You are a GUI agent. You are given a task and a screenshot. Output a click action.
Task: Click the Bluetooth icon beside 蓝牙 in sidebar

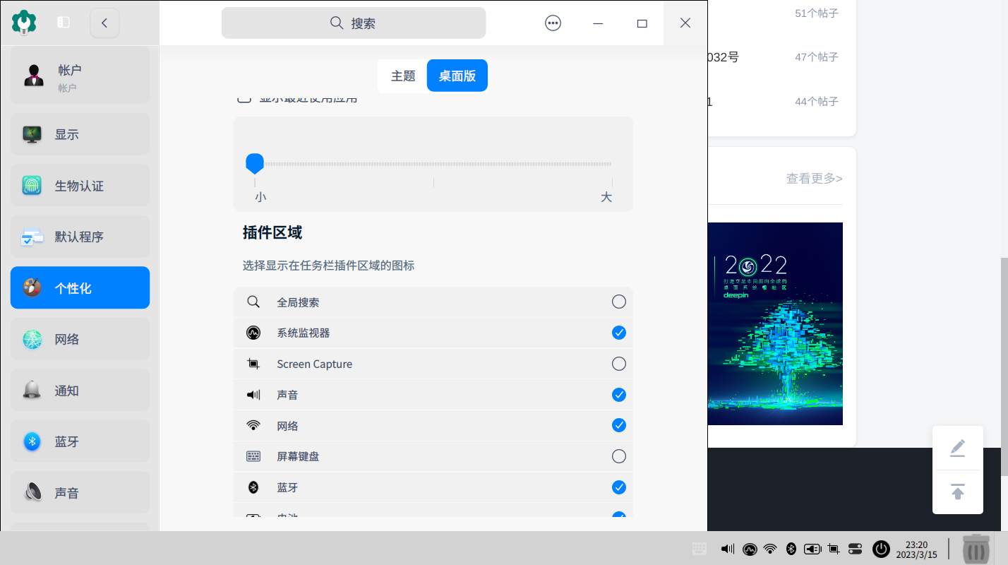32,441
